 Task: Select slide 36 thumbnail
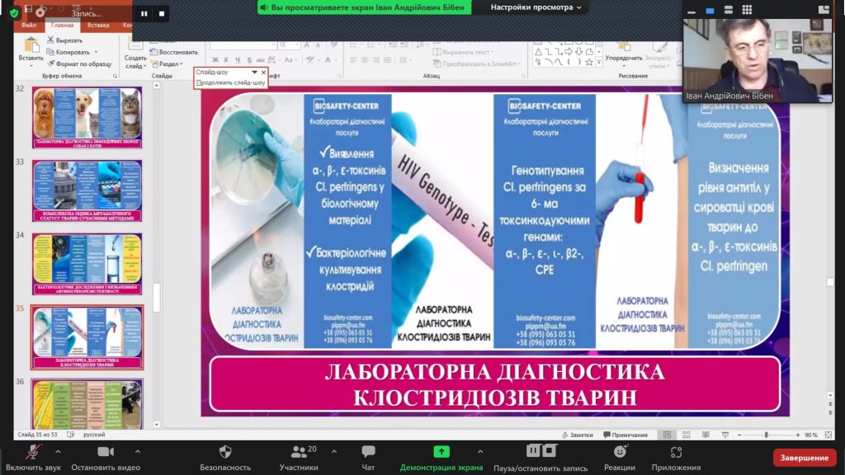click(87, 404)
